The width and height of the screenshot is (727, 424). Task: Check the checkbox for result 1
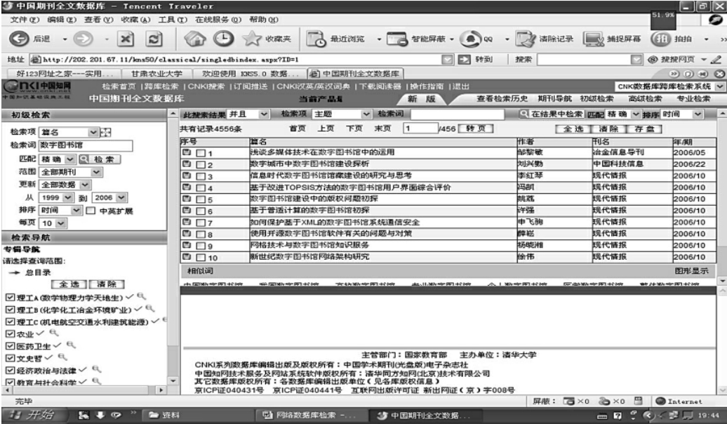tap(200, 152)
